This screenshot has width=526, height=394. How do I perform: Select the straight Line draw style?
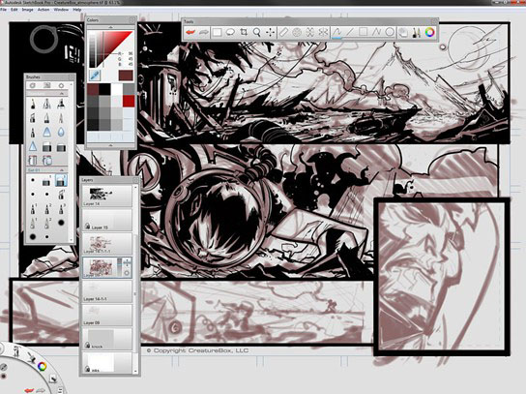(350, 32)
